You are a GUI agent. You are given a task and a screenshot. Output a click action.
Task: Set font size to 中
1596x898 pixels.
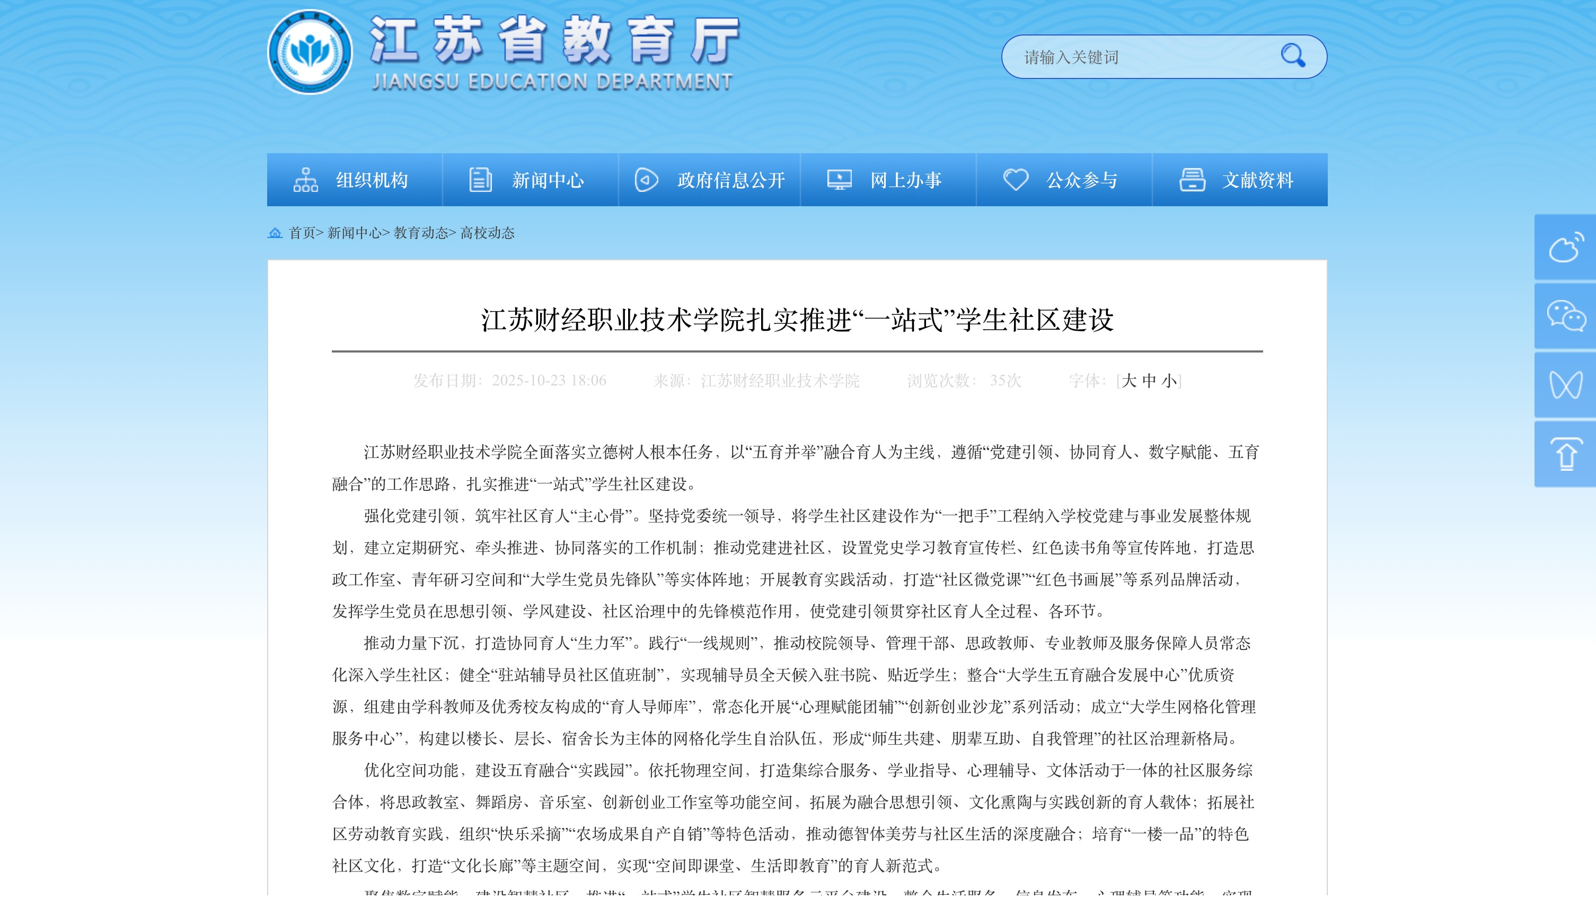tap(1149, 381)
